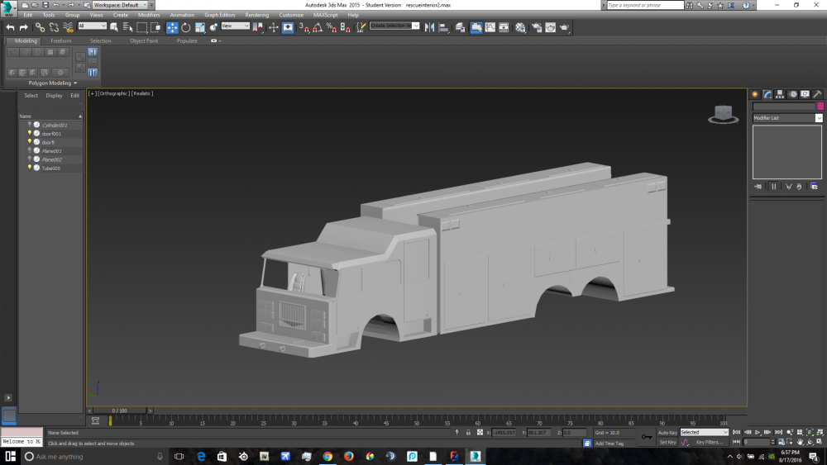Open the Hierarchy command panel tab
Viewport: 827px width, 465px height.
[x=780, y=94]
